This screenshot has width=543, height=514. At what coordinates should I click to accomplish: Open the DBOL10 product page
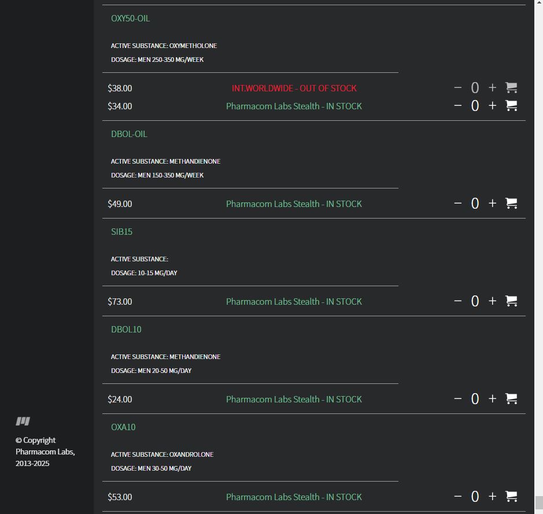tap(126, 329)
